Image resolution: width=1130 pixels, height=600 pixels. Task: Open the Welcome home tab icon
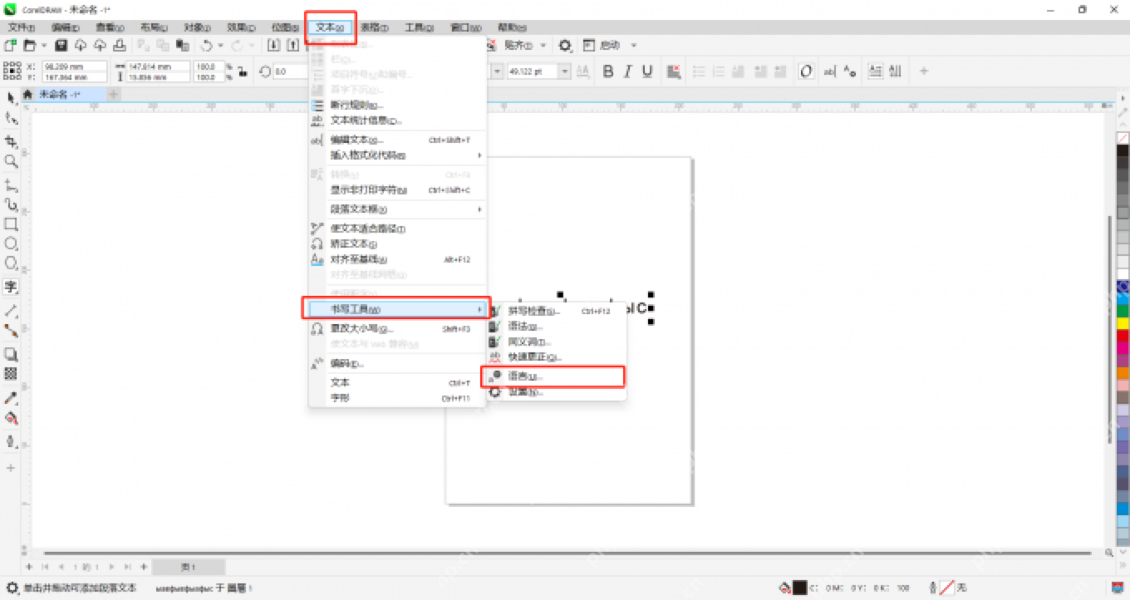(27, 94)
